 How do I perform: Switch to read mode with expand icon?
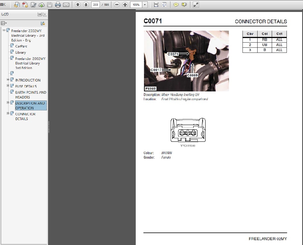[196, 5]
